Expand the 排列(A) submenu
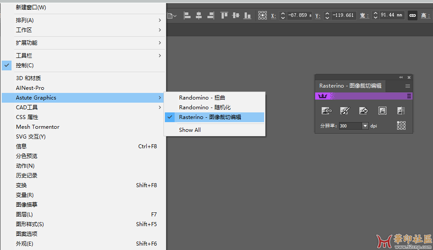The height and width of the screenshot is (250, 433). pos(83,20)
